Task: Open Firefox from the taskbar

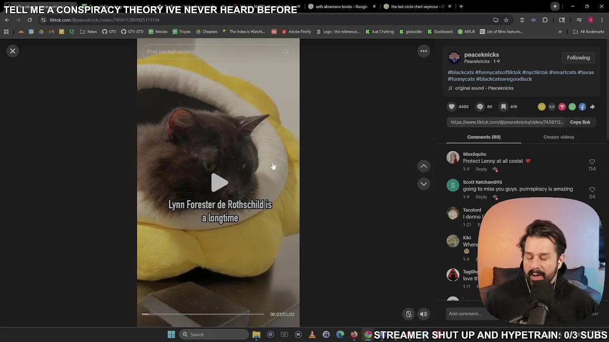Action: [x=354, y=334]
